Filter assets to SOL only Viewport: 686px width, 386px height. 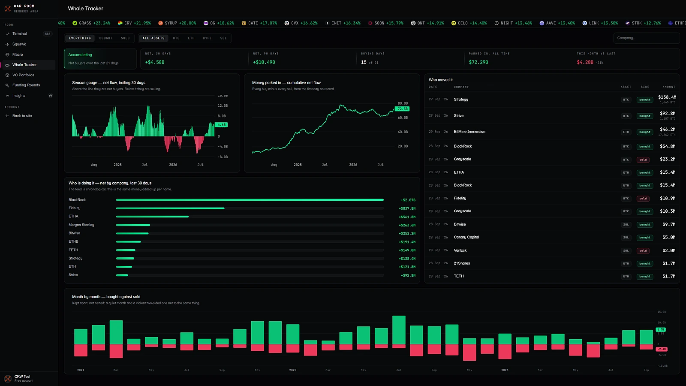click(223, 38)
